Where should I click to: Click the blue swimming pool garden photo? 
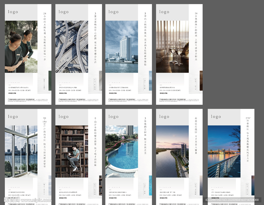point(121,151)
